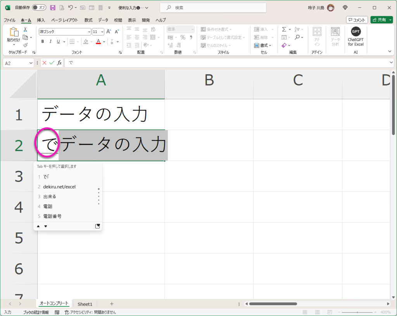
Task: Click the Cut scissors icon
Action: [25, 29]
